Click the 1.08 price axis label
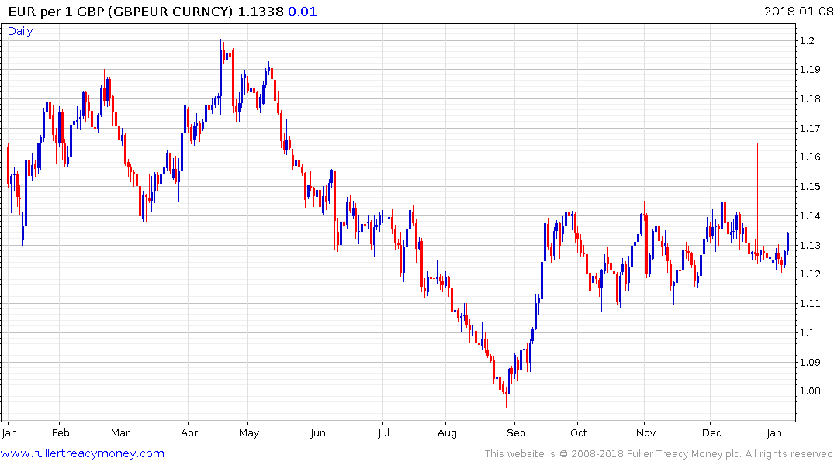Viewport: 834px width, 465px height. pyautogui.click(x=810, y=391)
